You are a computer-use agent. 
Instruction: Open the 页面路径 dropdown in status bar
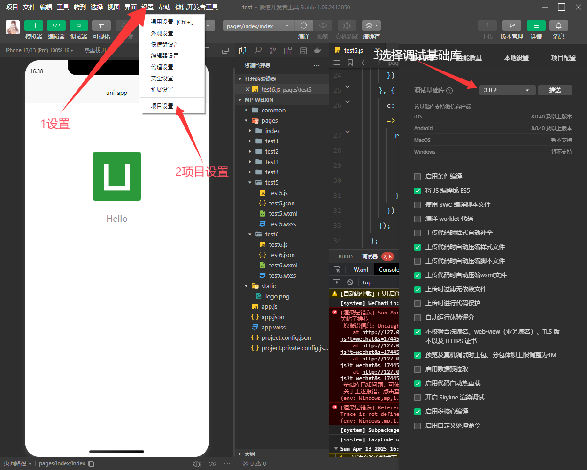[18, 463]
